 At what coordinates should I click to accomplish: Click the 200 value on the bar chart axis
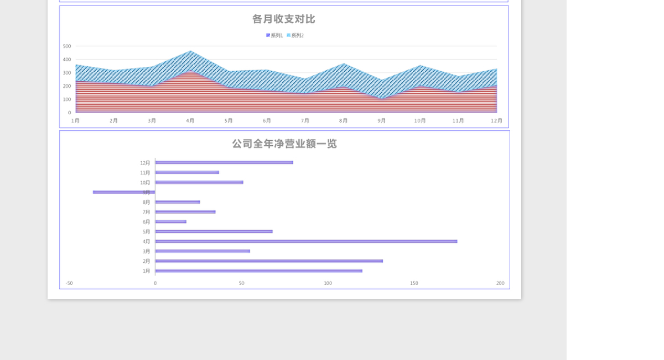500,283
